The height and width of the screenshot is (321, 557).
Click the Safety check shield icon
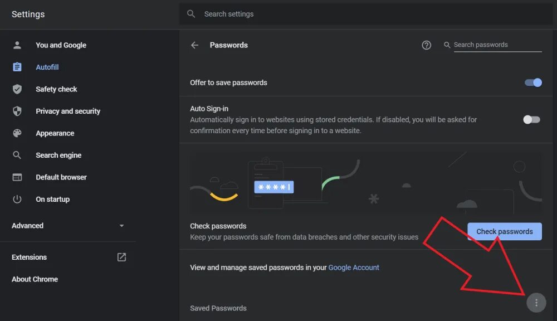click(x=17, y=89)
